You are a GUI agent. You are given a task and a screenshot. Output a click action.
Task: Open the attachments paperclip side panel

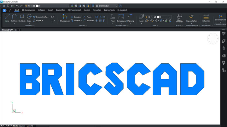(x=224, y=48)
